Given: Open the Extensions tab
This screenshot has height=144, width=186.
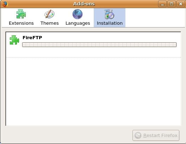Looking at the screenshot, I should [21, 18].
